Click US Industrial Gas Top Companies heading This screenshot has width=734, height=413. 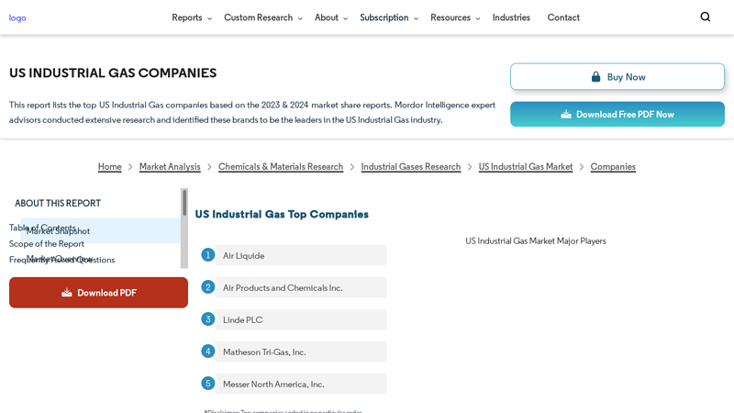tap(282, 214)
